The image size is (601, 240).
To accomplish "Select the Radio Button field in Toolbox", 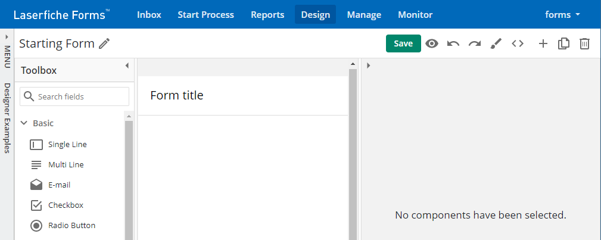I will [x=71, y=226].
